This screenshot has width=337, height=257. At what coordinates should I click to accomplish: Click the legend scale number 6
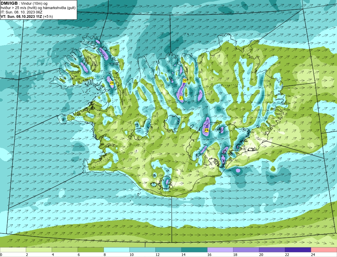(79, 255)
